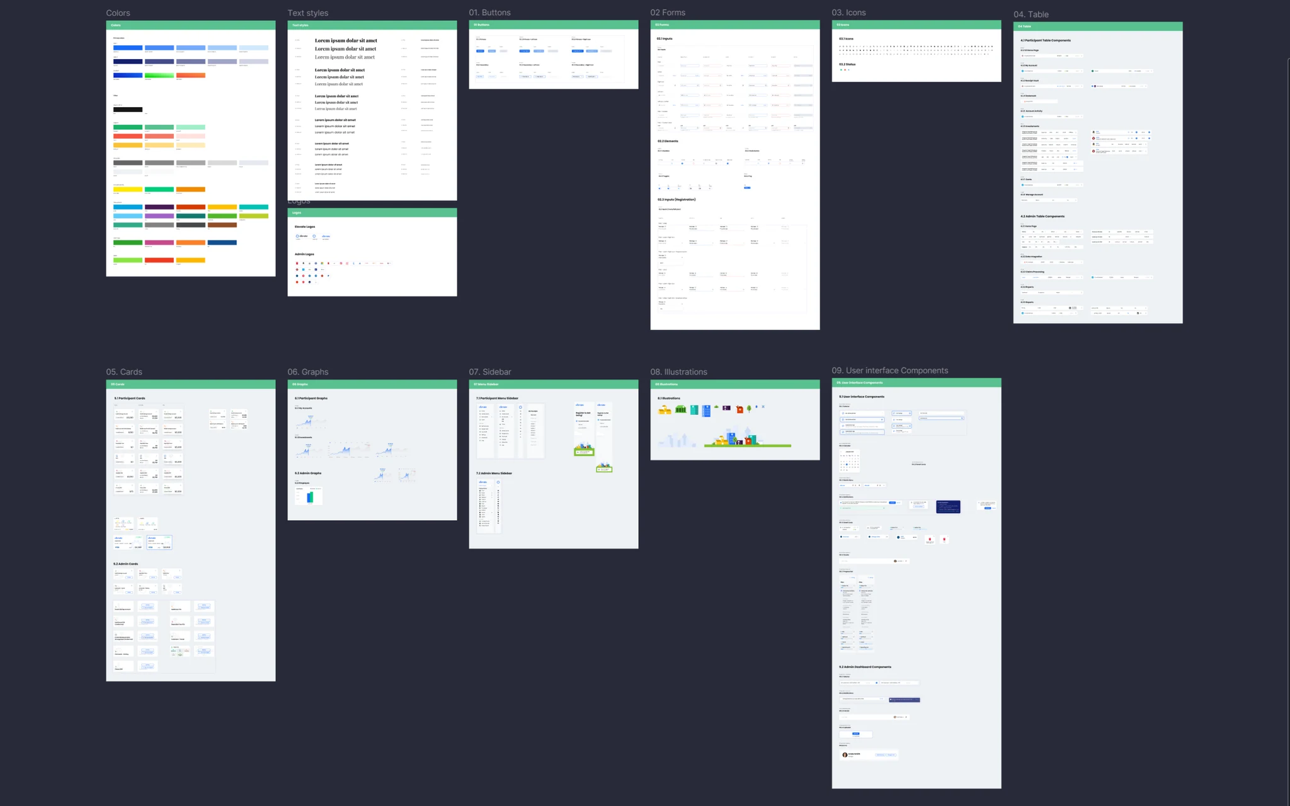Click '4.2 Admin Table Components' heading

[x=1042, y=217]
